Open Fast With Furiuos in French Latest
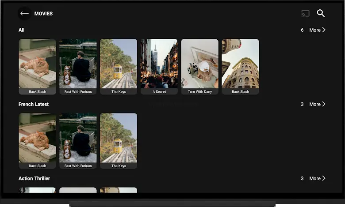 78,141
